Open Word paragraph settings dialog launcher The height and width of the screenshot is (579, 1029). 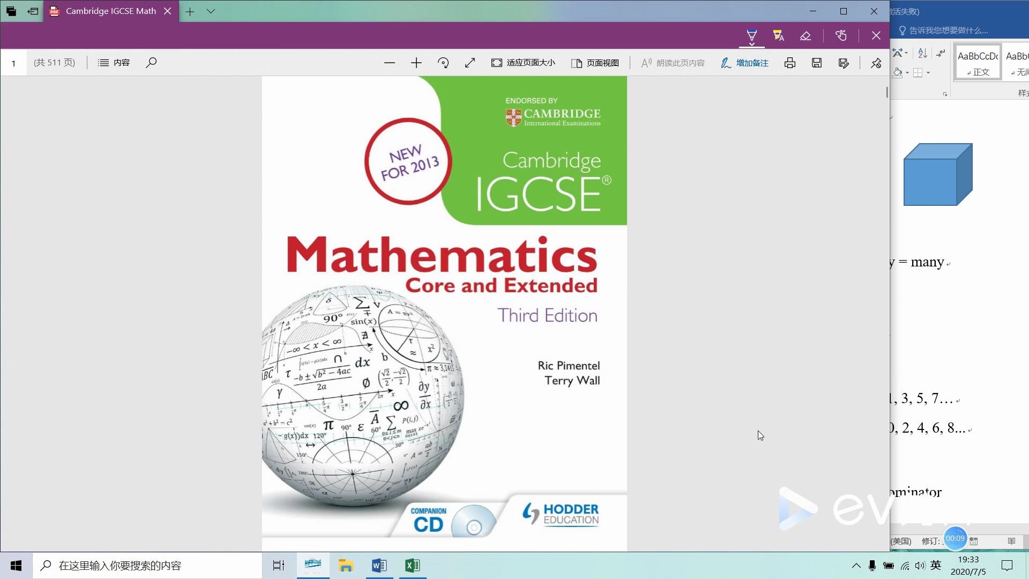(945, 94)
